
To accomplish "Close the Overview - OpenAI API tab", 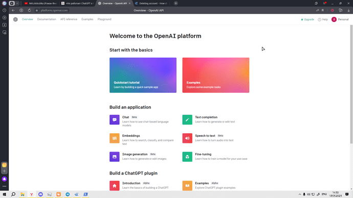I will (129, 4).
